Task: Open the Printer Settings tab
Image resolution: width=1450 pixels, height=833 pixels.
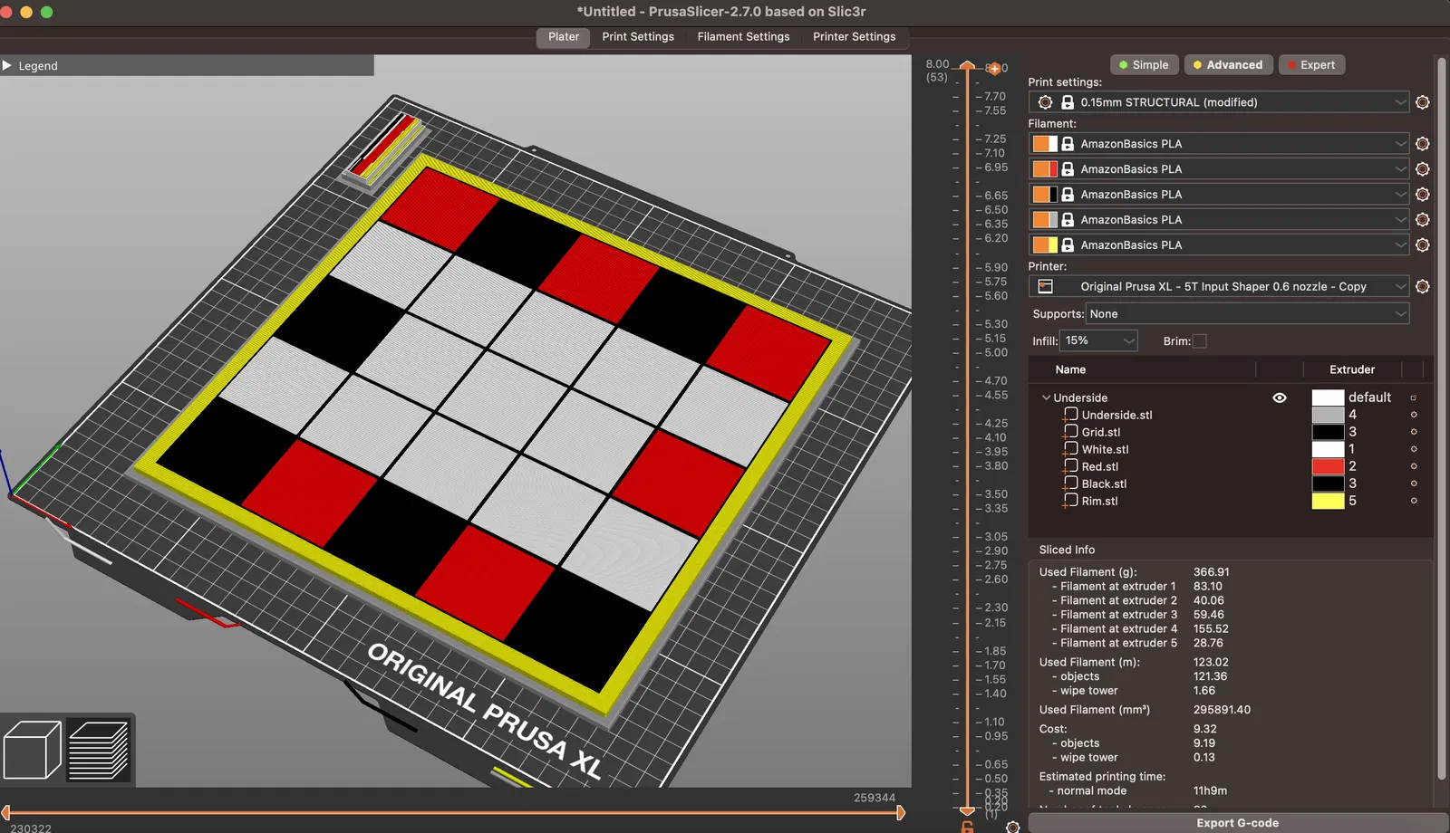Action: point(854,37)
